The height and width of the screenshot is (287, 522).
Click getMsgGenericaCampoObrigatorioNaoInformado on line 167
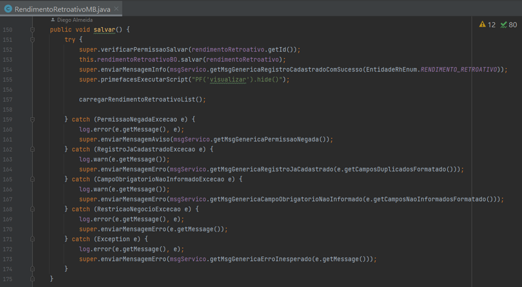click(x=286, y=199)
